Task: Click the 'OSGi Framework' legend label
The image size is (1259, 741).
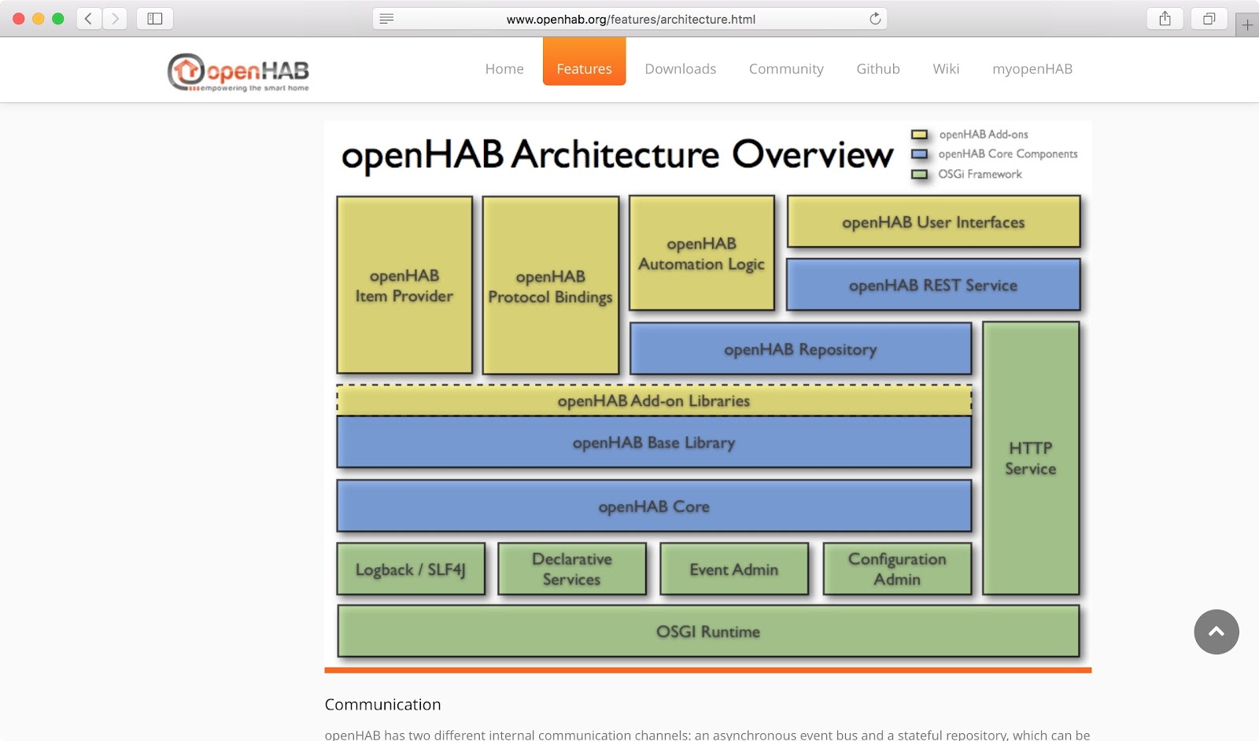Action: [980, 174]
